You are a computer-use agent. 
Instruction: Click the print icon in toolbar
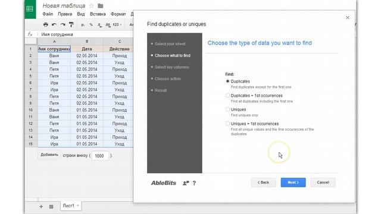coord(46,24)
